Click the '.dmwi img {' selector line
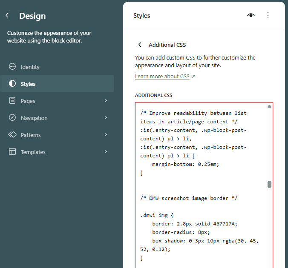This screenshot has height=268, width=288. coord(157,215)
